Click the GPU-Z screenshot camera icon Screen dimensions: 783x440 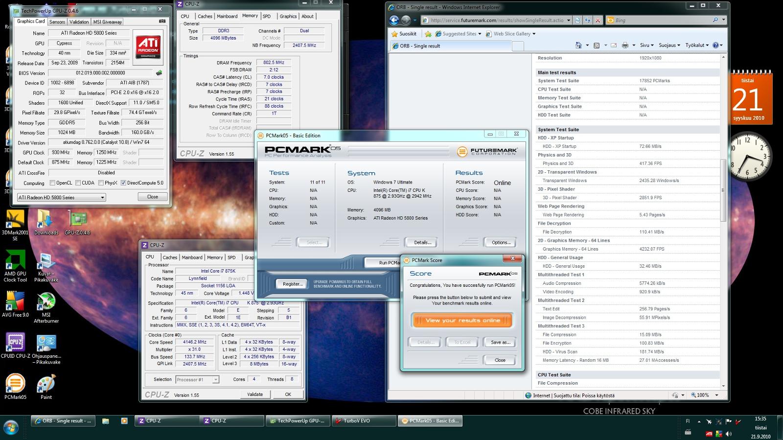tap(162, 22)
